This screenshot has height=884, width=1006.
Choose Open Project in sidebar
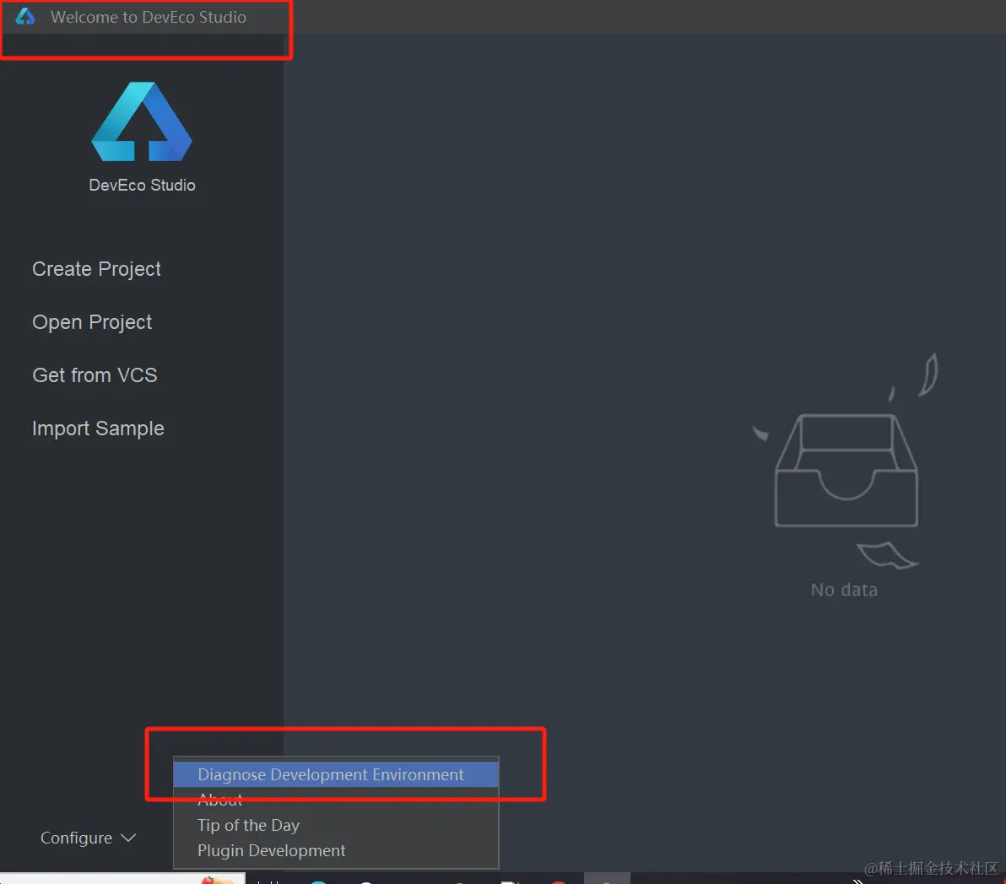tap(92, 322)
